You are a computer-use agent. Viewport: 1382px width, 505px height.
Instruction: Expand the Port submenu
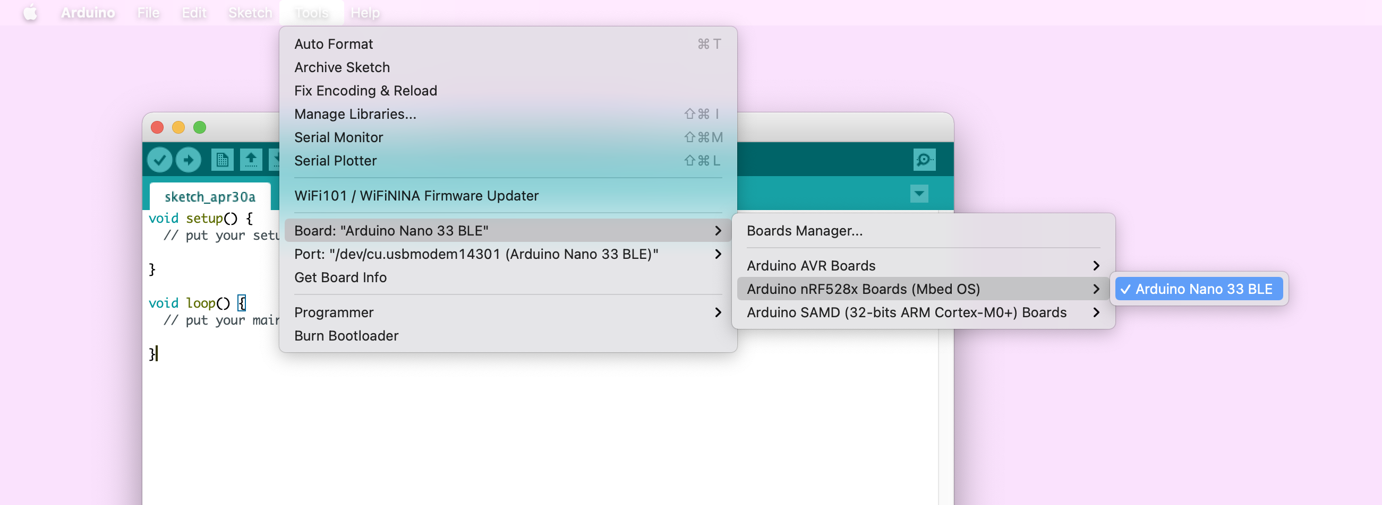point(508,254)
